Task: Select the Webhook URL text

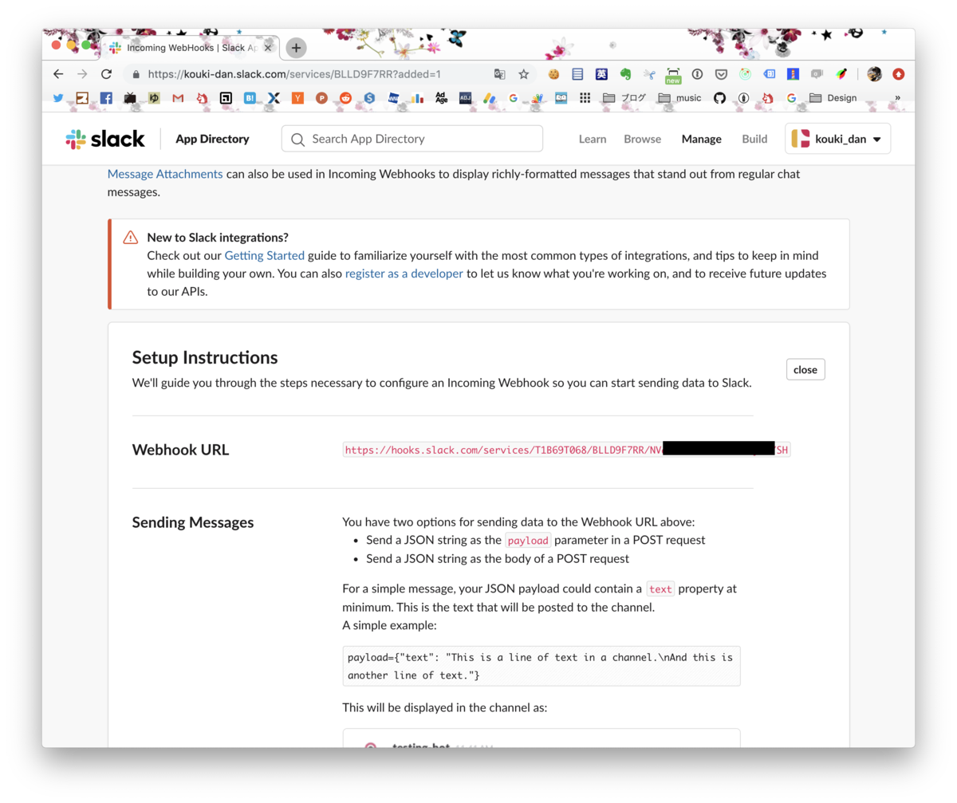Action: 567,450
